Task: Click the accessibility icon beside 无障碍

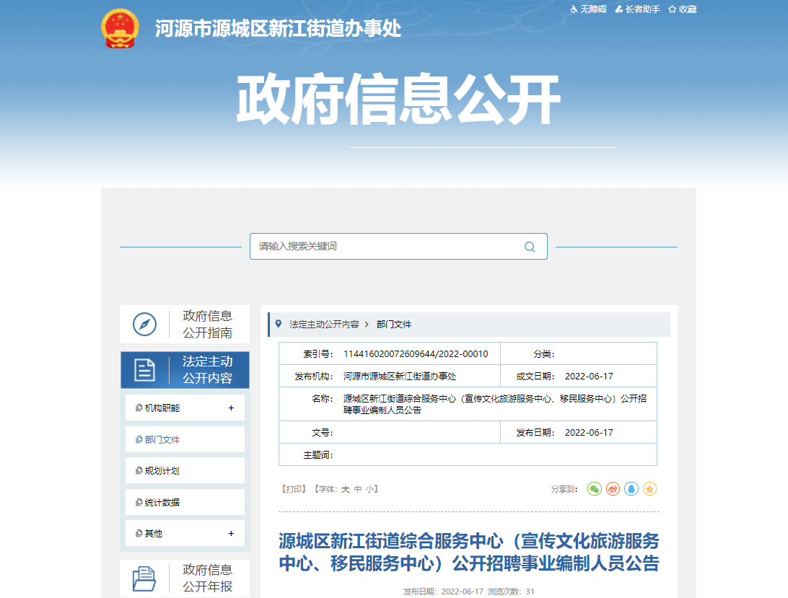Action: [x=574, y=9]
